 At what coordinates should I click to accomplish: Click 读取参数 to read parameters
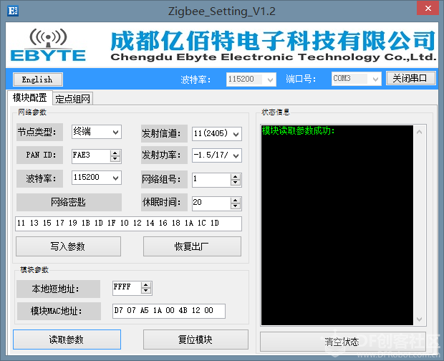(67, 340)
